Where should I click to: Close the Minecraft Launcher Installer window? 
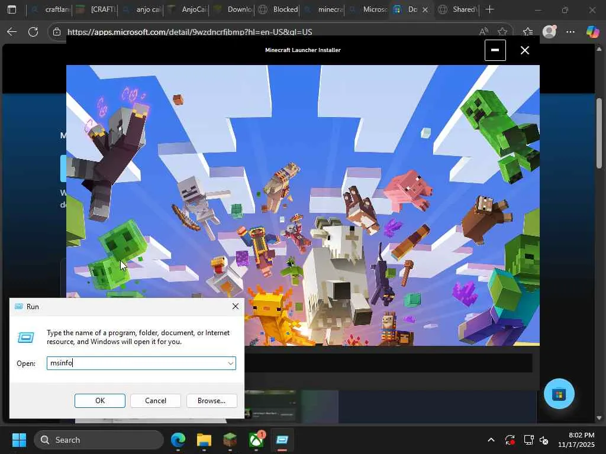[x=524, y=50]
